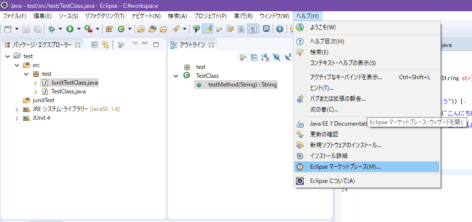The image size is (472, 222).
Task: Expand the JUnit 4 library node
Action: 17,118
